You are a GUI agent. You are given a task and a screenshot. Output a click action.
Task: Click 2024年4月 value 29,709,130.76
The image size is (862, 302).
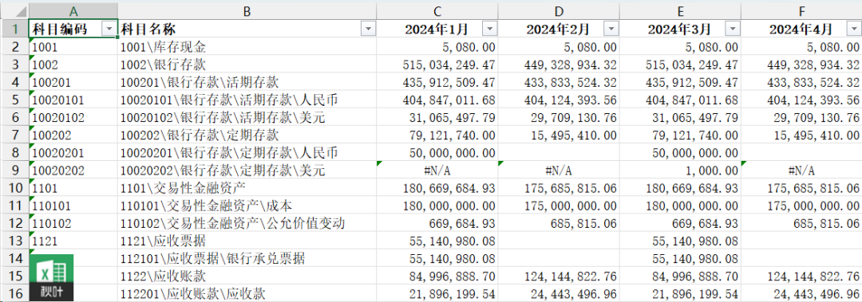(801, 117)
